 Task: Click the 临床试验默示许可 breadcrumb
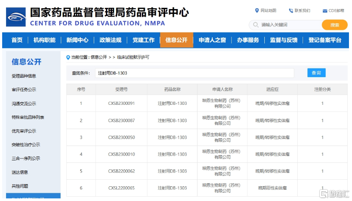pyautogui.click(x=133, y=57)
